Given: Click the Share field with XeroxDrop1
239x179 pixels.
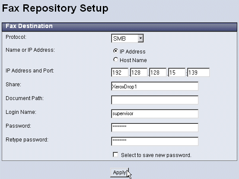Looking at the screenshot, I should (155, 86).
